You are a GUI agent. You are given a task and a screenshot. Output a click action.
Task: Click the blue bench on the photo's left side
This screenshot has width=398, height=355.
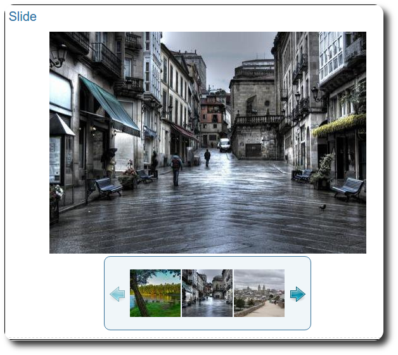tap(108, 186)
